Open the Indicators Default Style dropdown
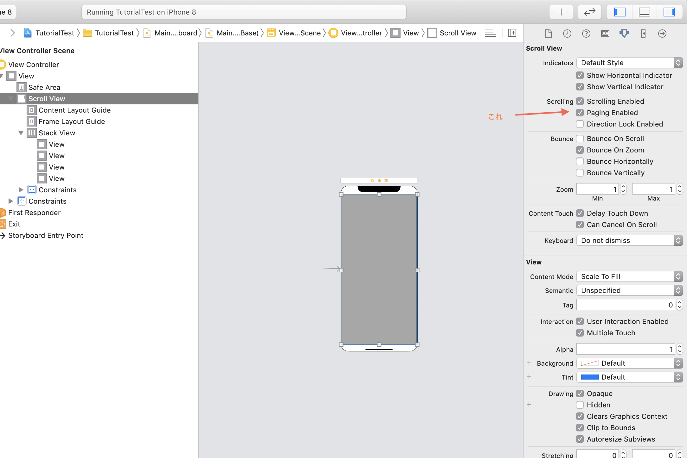Viewport: 687px width, 458px height. click(x=629, y=63)
